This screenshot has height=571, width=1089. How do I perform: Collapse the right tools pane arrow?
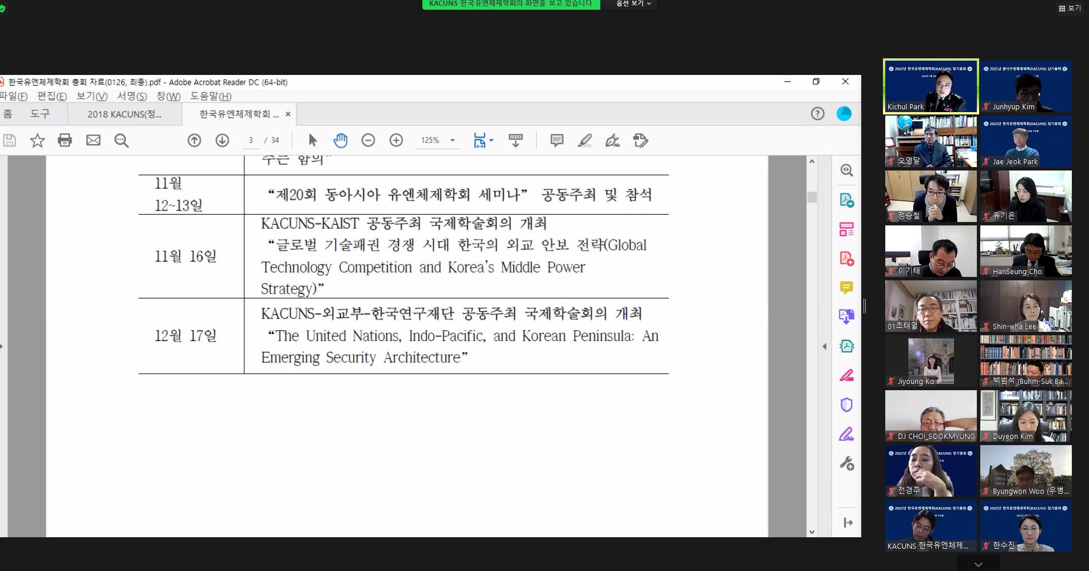click(824, 346)
